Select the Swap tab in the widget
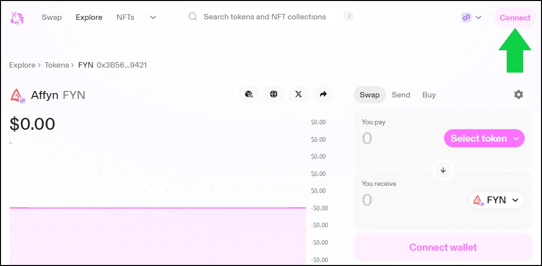Screen dimensions: 542x266 pyautogui.click(x=369, y=94)
